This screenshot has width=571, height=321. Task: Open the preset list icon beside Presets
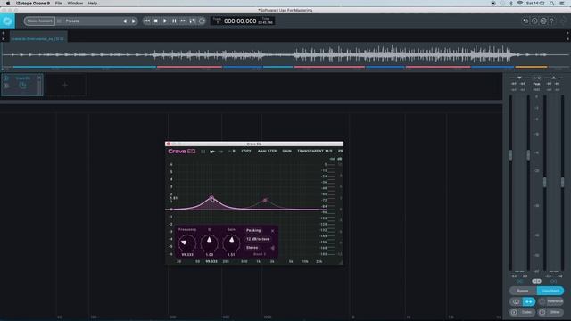click(x=60, y=21)
